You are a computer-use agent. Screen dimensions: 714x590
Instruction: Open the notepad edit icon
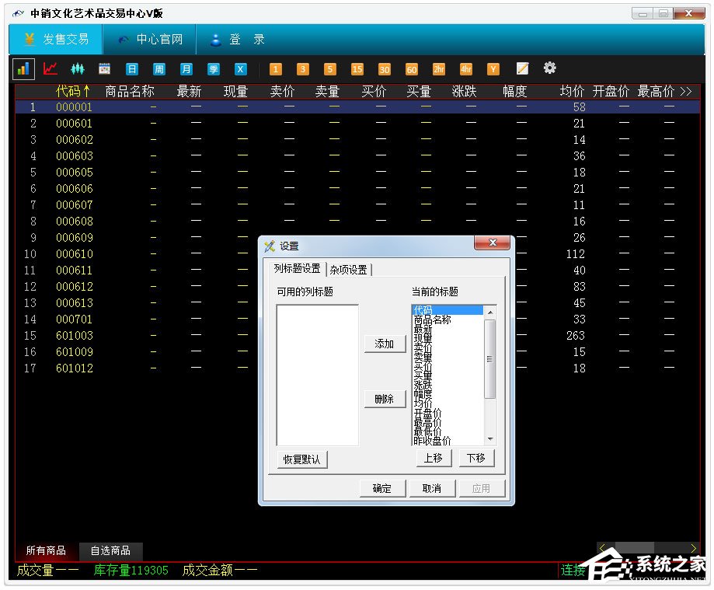pyautogui.click(x=522, y=68)
